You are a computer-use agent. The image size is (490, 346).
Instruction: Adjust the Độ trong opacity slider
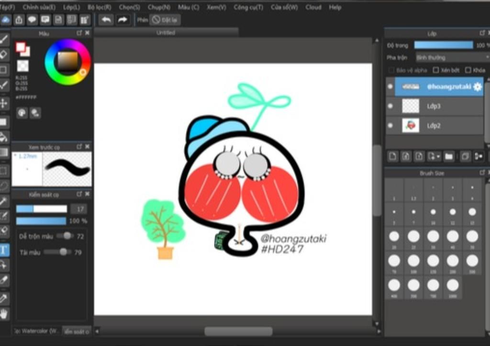click(x=444, y=45)
